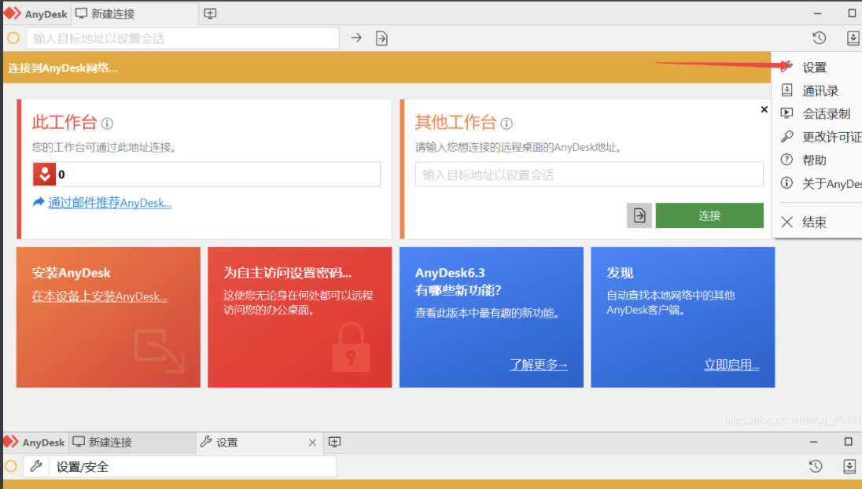Open 通过邮件推荐AnyDesk link
Screen dimensions: 862x489
[x=109, y=203]
